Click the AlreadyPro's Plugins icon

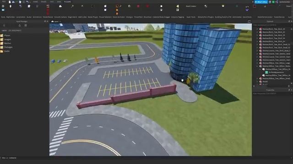pos(206,6)
